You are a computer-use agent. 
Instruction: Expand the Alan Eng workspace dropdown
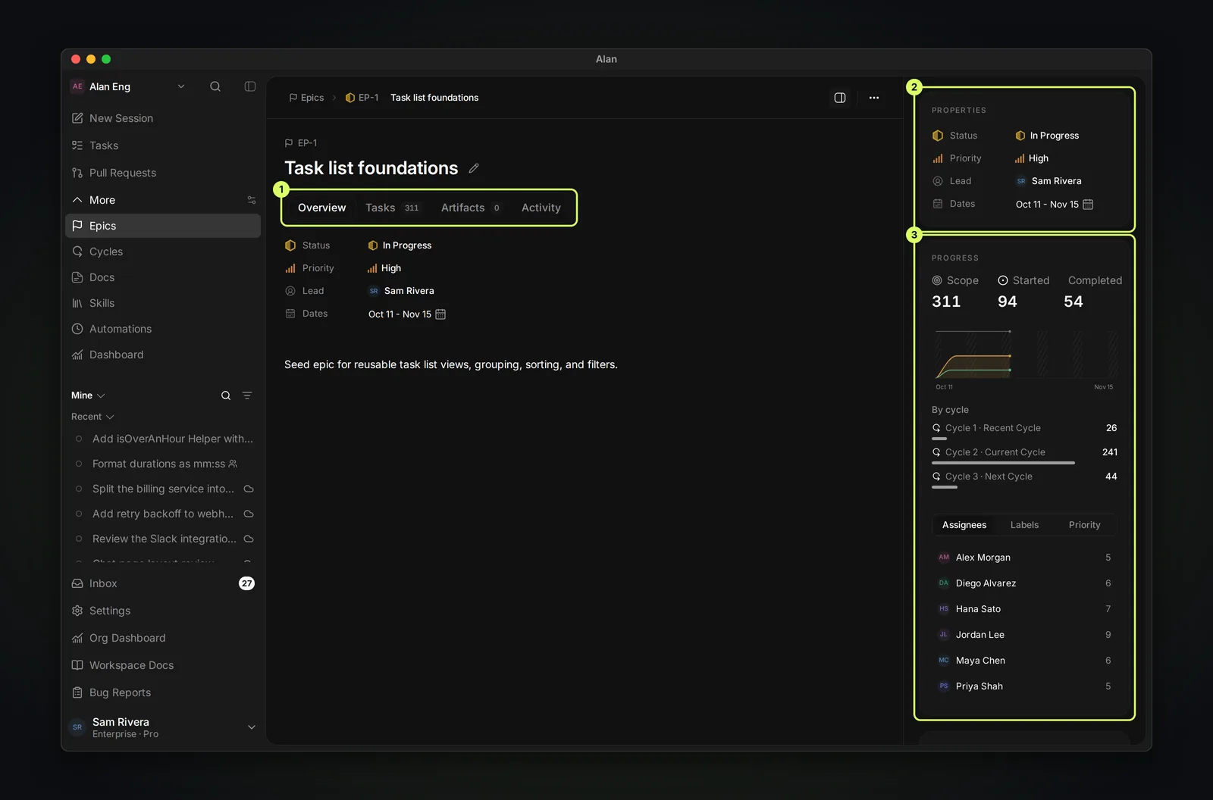pos(181,86)
